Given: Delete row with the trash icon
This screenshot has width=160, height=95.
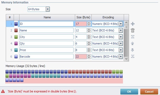Looking at the screenshot, I should (133, 30).
